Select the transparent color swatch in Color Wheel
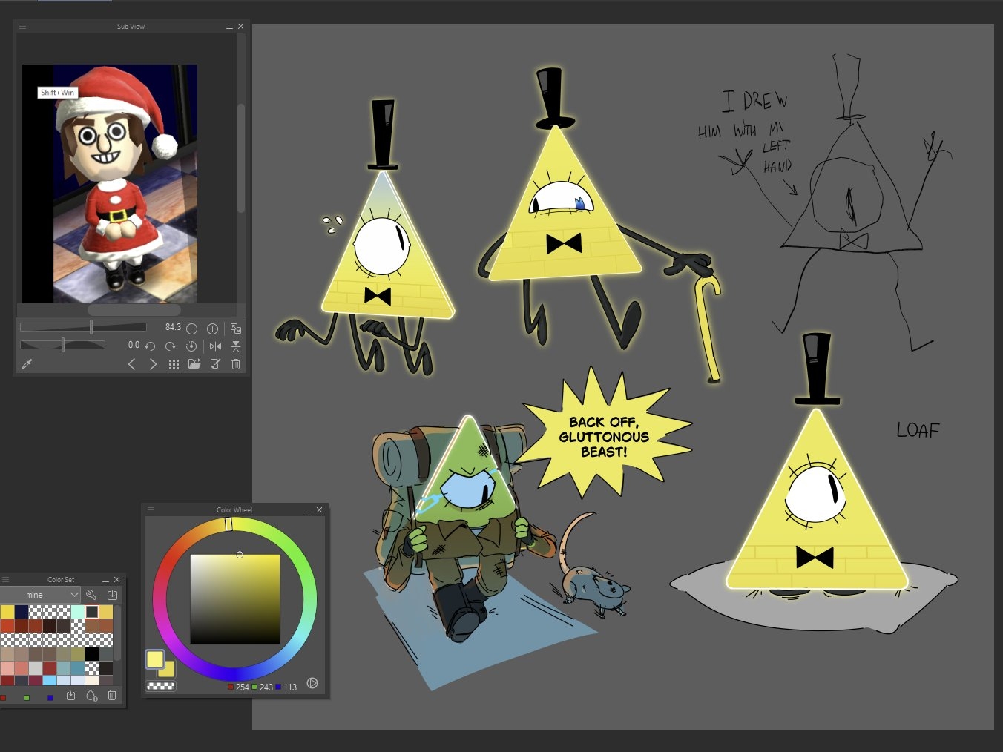 [161, 686]
